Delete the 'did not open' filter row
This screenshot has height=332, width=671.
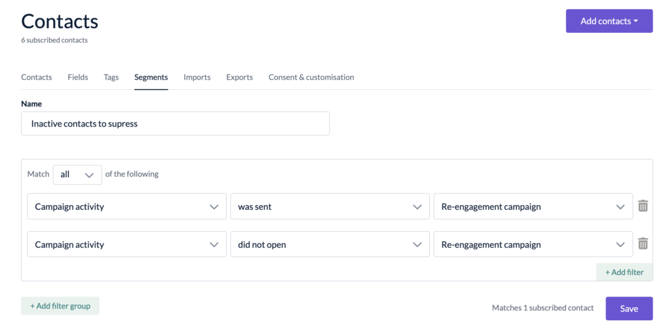coord(643,244)
